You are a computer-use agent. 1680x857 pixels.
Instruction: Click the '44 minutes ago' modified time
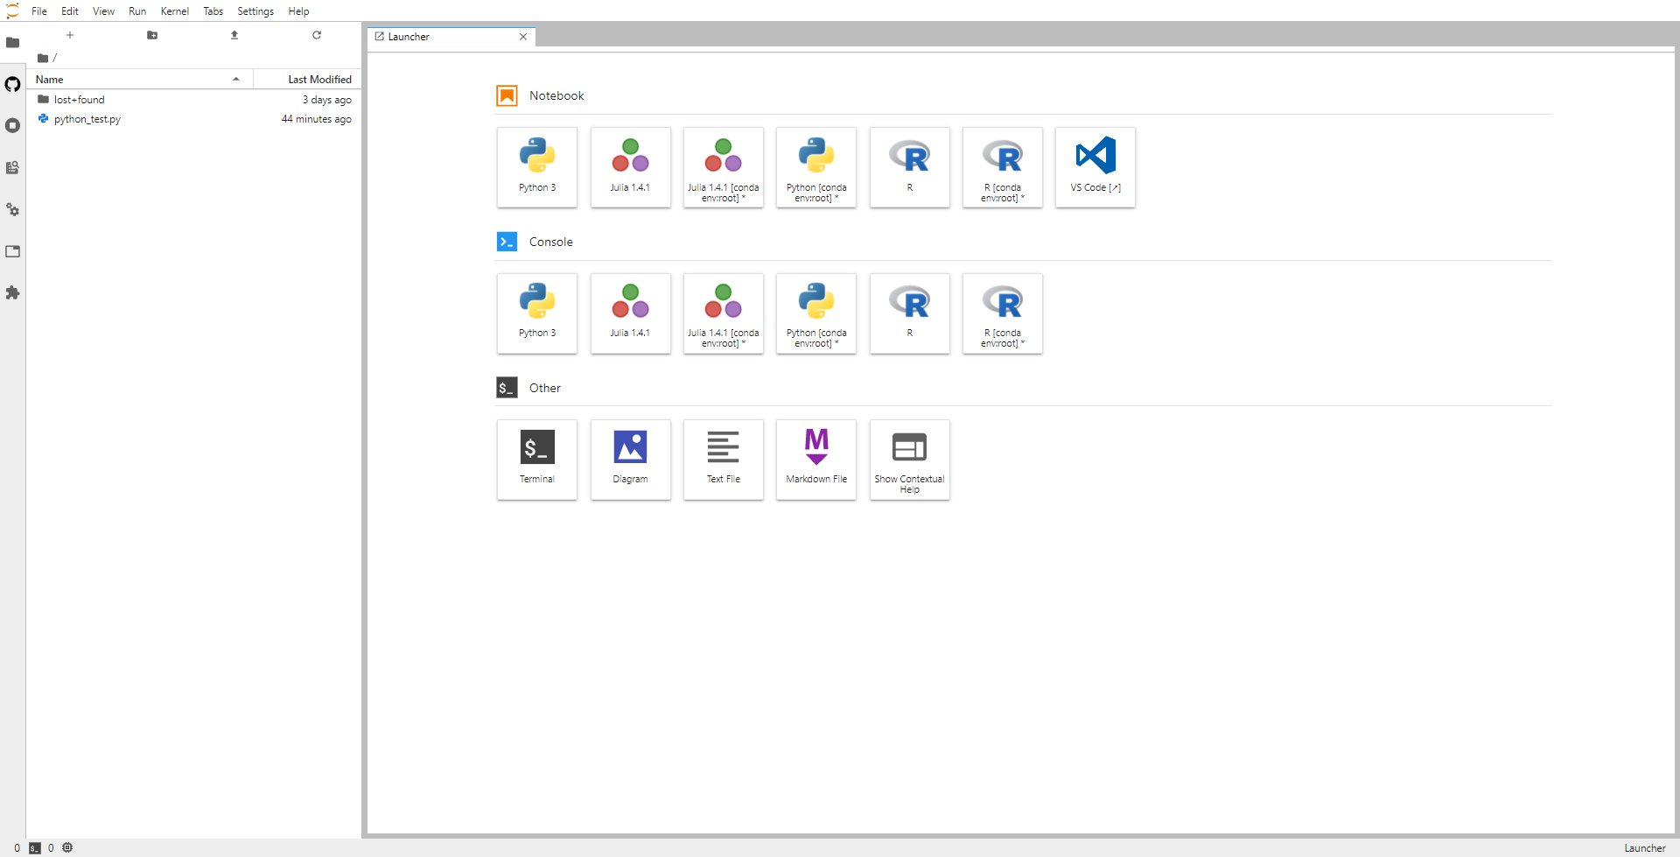tap(317, 119)
